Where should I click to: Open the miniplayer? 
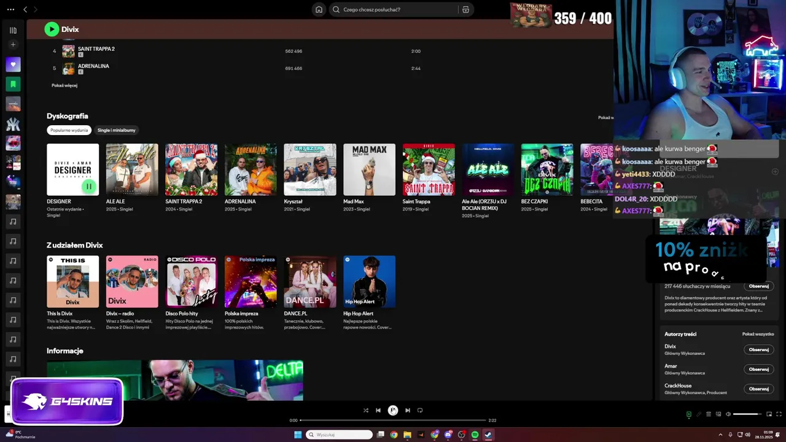(769, 414)
